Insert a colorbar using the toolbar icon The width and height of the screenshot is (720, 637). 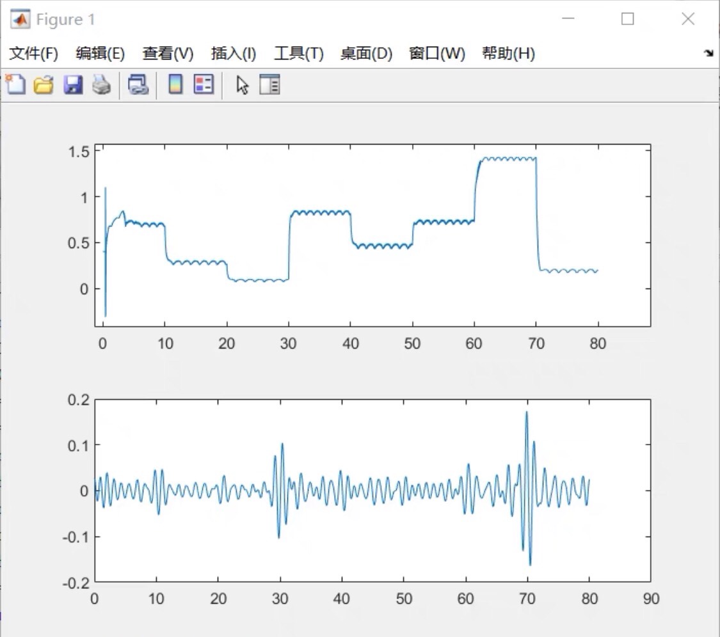[x=175, y=84]
